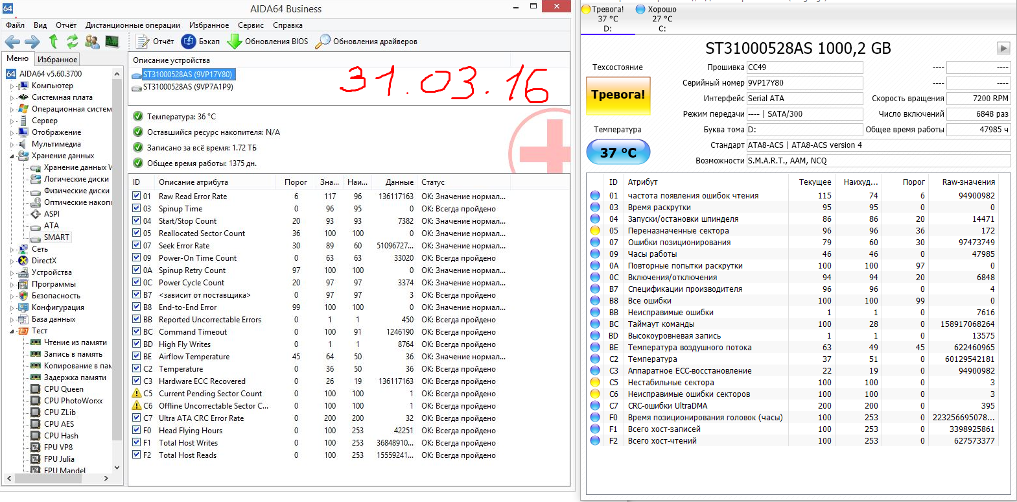Open the Дистанционные операции menu
Screen dimensions: 1017x502
[x=133, y=25]
